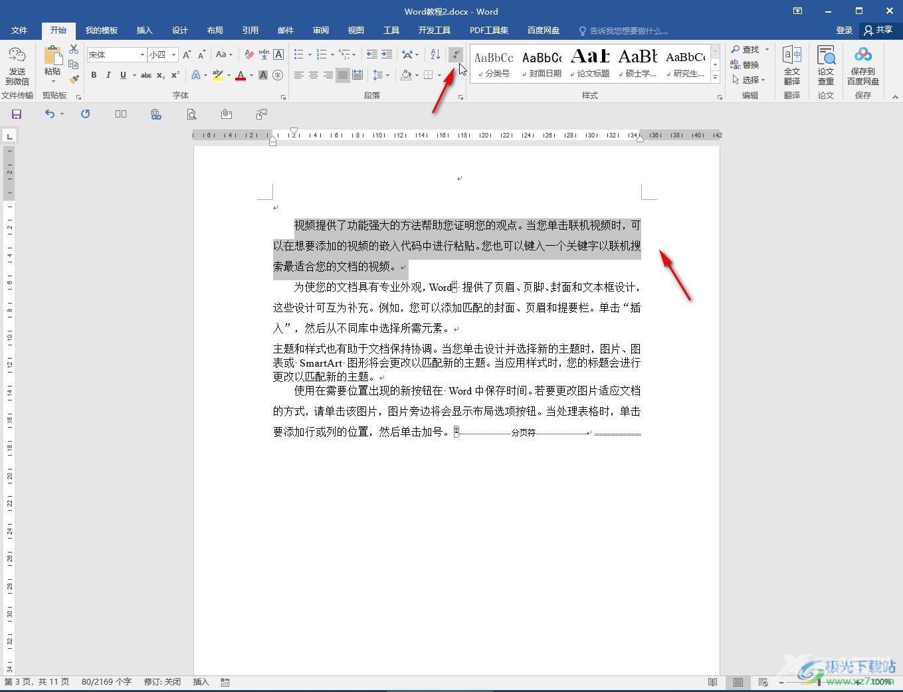Viewport: 903px width, 692px height.
Task: Switch to web layout view in status bar
Action: pos(763,682)
